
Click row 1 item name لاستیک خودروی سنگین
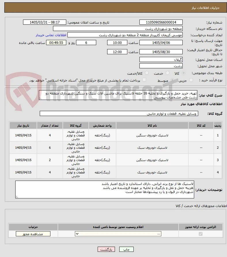pos(152,135)
